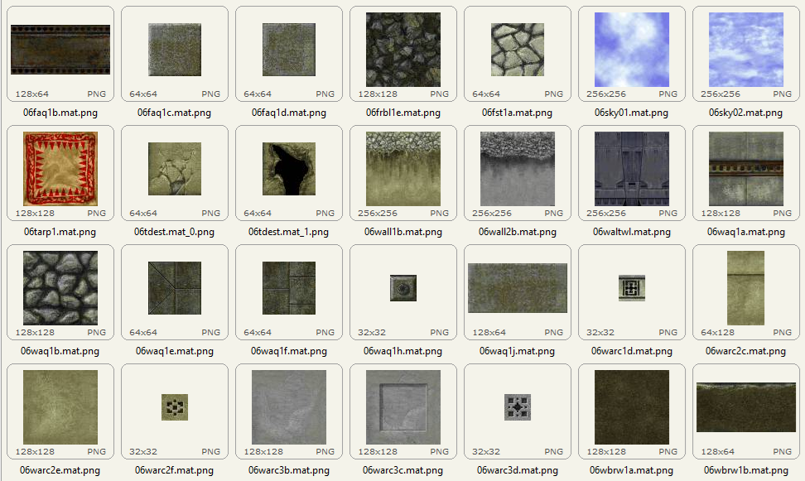
Task: Click the file name 06sky02.mat.png
Action: pos(746,113)
